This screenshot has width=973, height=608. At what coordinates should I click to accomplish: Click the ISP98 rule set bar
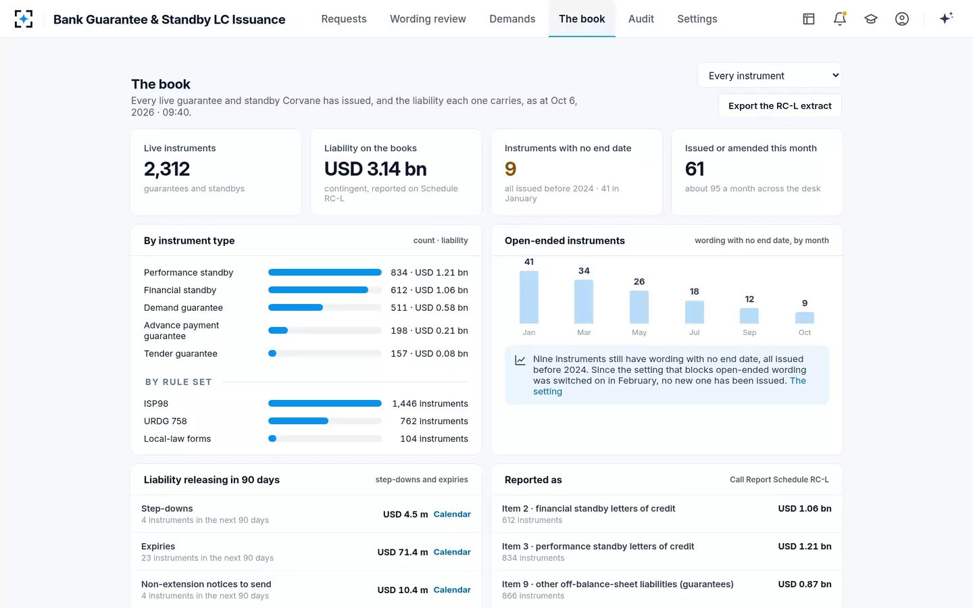click(325, 403)
